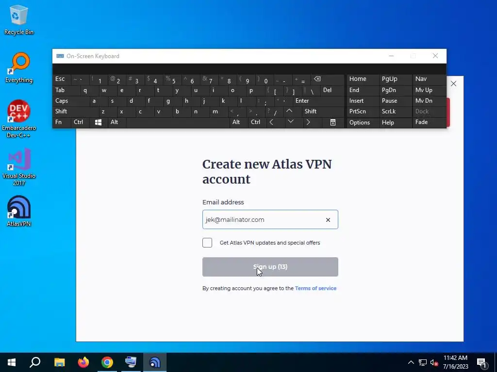Click the @ 2 key on On-Screen Keyboard
The height and width of the screenshot is (372, 497).
coord(116,79)
